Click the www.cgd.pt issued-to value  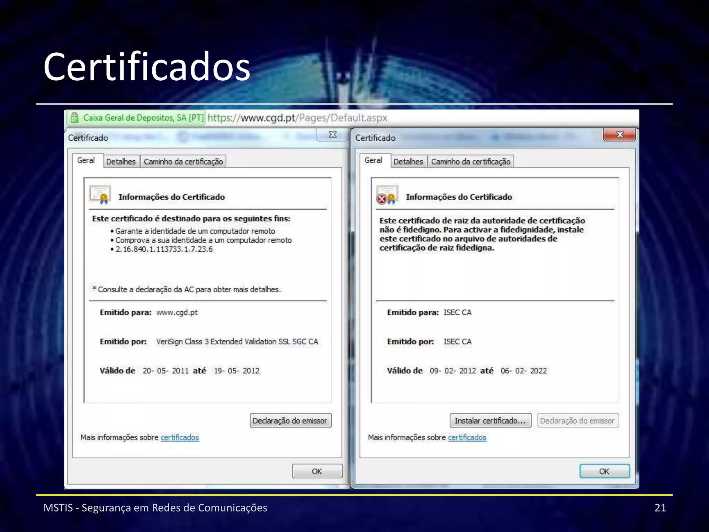[177, 312]
